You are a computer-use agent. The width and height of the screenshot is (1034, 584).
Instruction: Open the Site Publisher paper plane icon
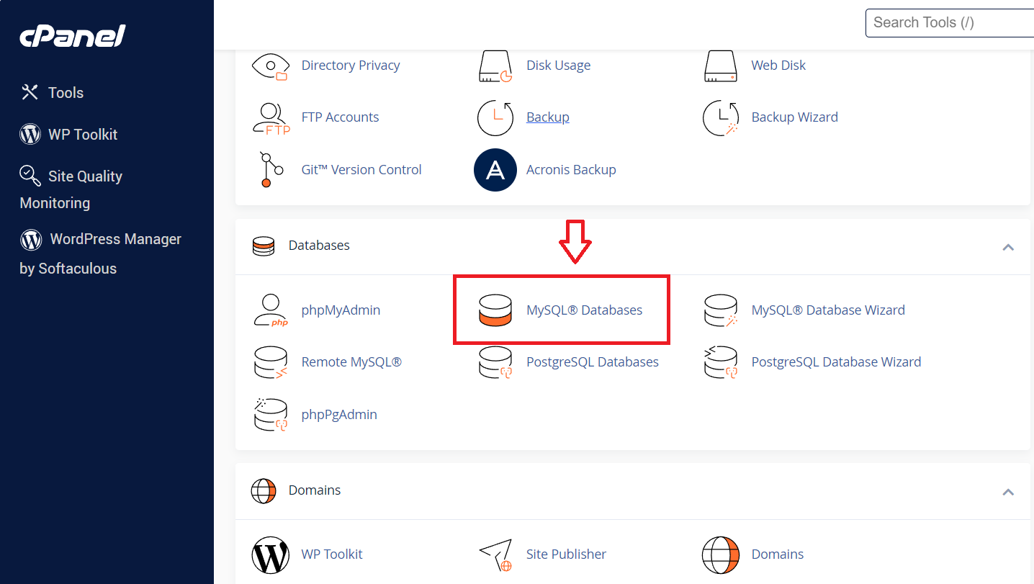pyautogui.click(x=495, y=554)
